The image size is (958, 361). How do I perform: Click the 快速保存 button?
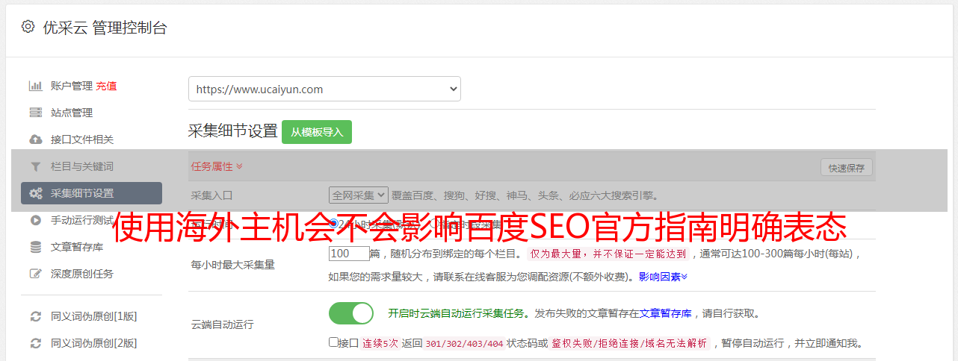(x=846, y=168)
